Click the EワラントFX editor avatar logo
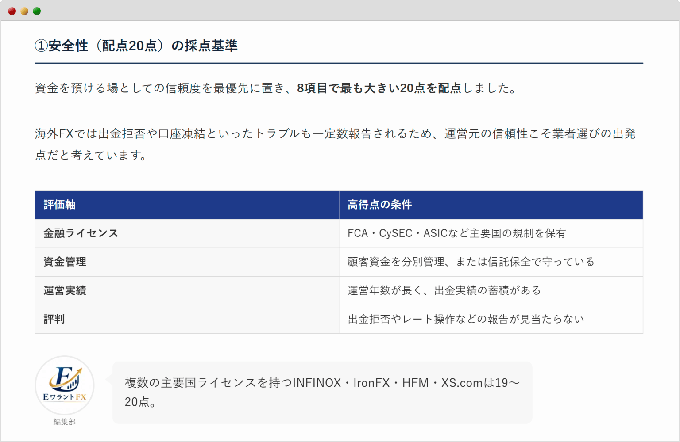Image resolution: width=680 pixels, height=442 pixels. (65, 385)
